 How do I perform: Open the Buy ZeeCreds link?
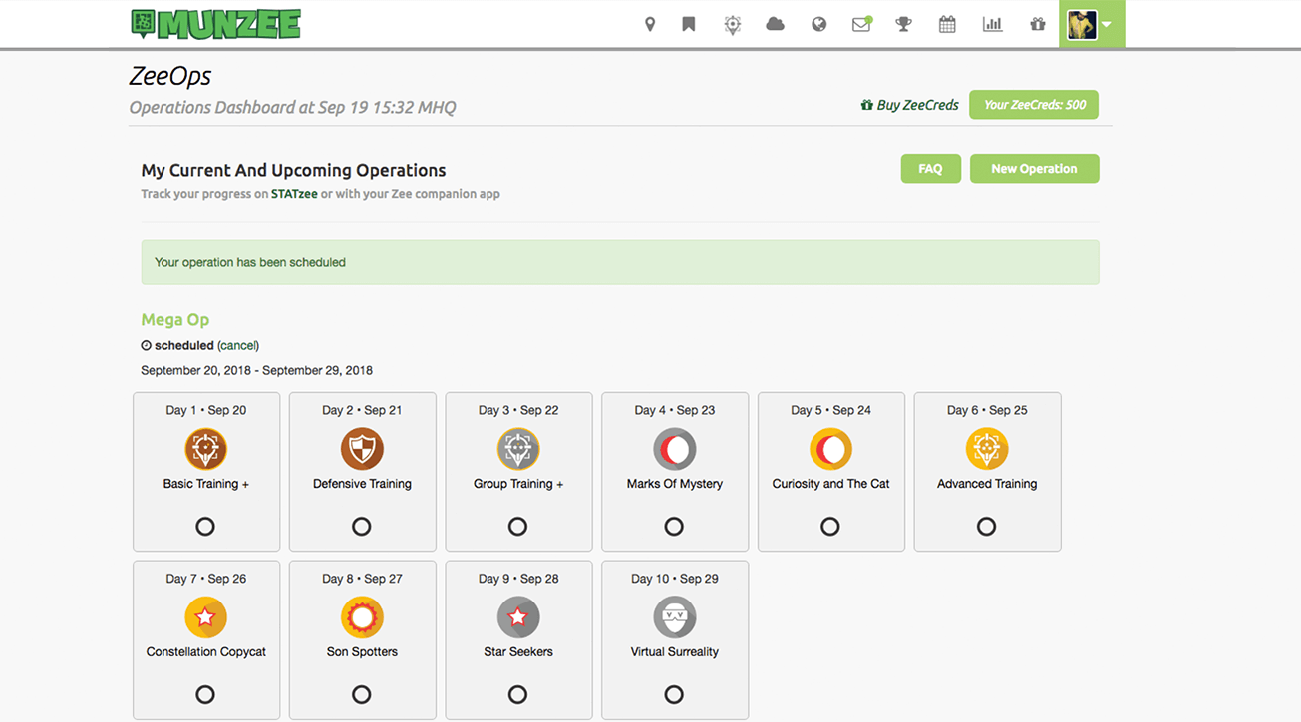909,105
